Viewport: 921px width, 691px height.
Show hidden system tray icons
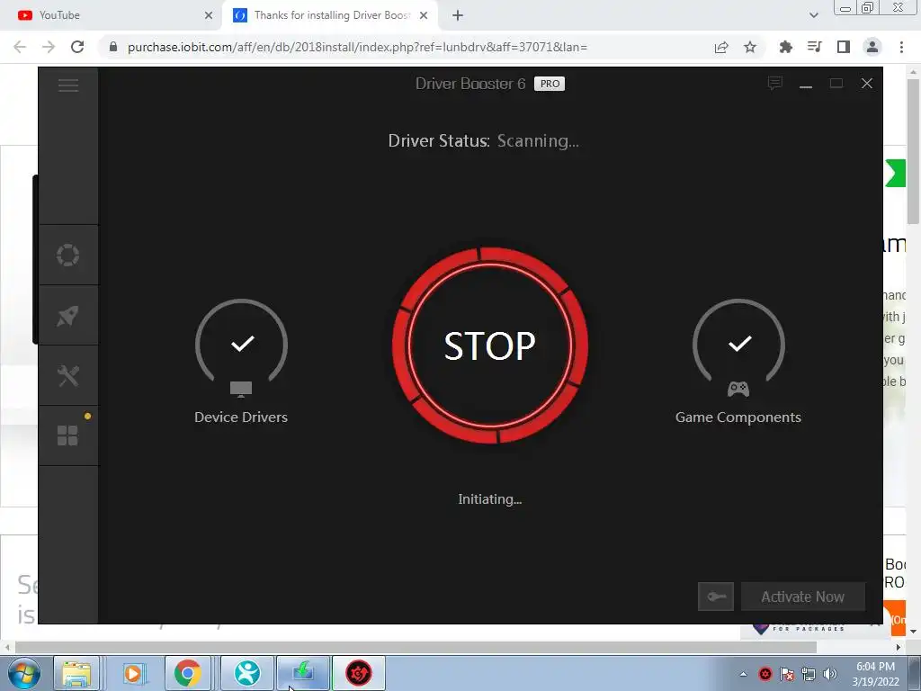click(x=743, y=674)
